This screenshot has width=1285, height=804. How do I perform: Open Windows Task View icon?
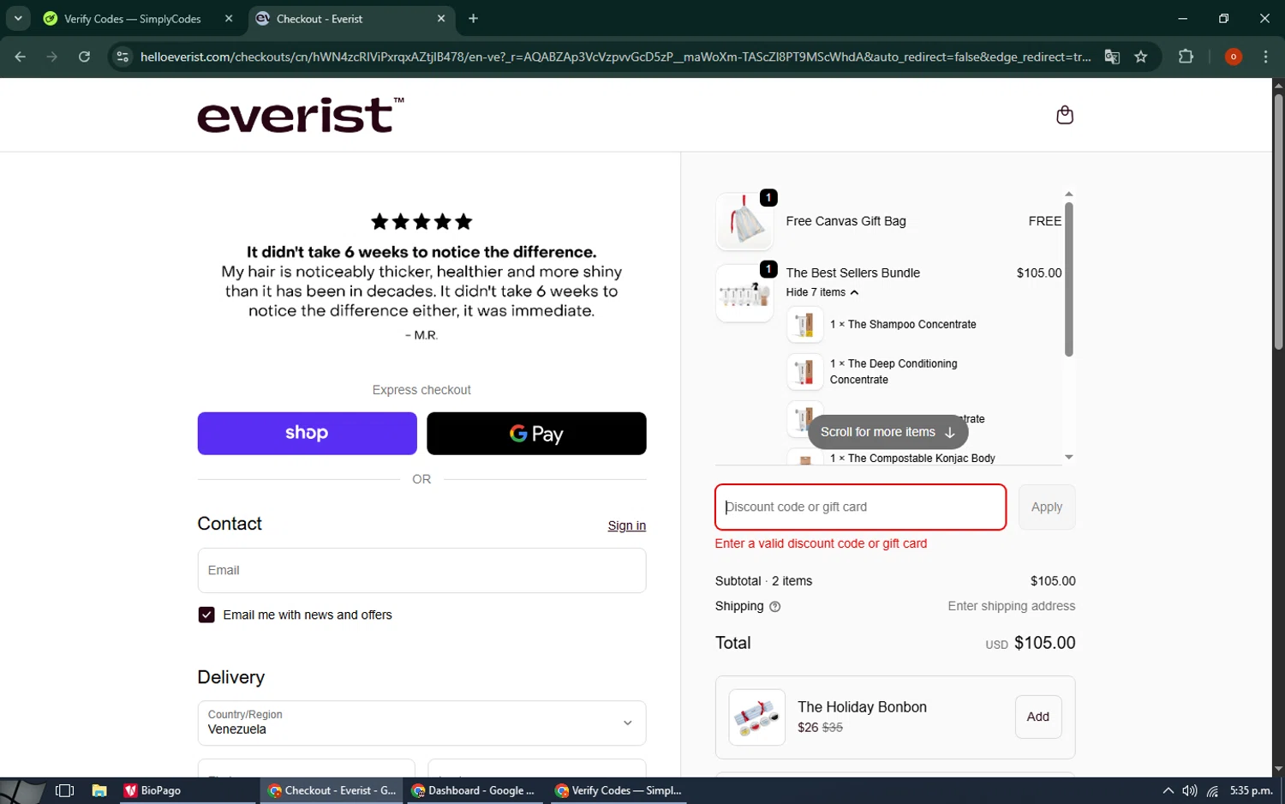[x=64, y=790]
